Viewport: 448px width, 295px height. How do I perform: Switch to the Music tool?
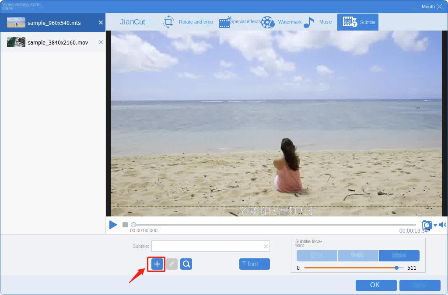point(322,22)
